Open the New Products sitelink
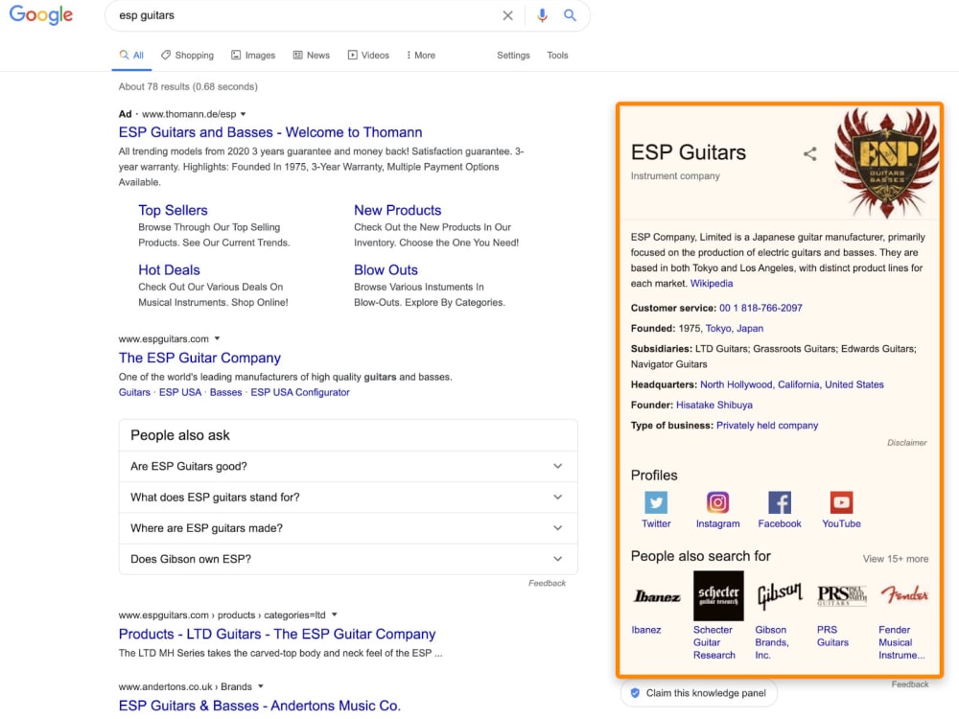 398,210
